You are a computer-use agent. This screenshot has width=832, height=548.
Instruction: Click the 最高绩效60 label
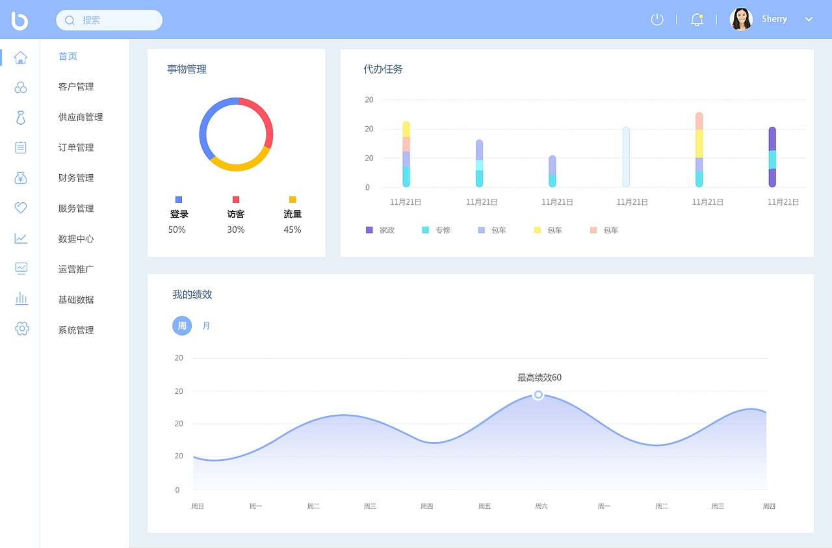539,378
